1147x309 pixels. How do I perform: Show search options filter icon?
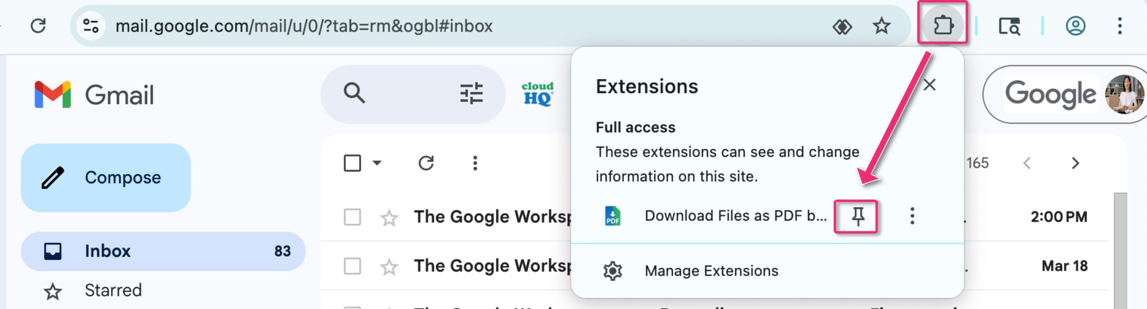tap(471, 94)
